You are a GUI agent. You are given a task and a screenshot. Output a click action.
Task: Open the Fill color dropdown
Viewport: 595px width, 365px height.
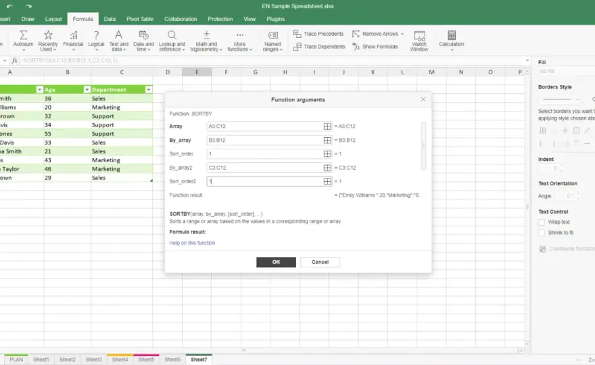coord(565,72)
